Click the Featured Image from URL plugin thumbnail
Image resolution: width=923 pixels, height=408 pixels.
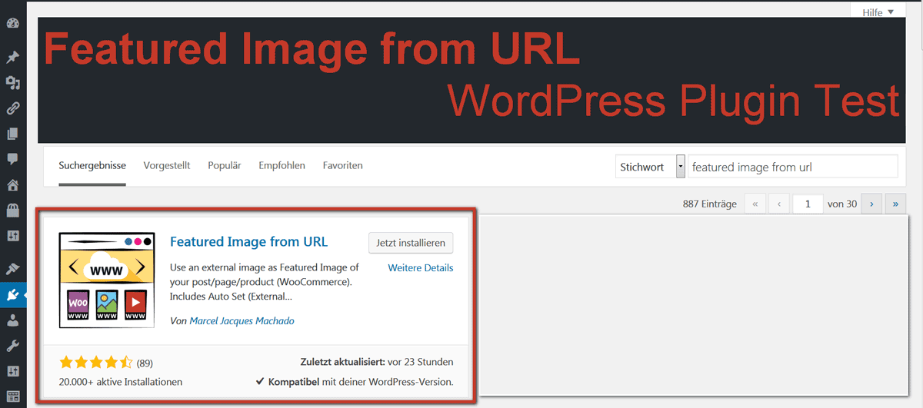[107, 280]
